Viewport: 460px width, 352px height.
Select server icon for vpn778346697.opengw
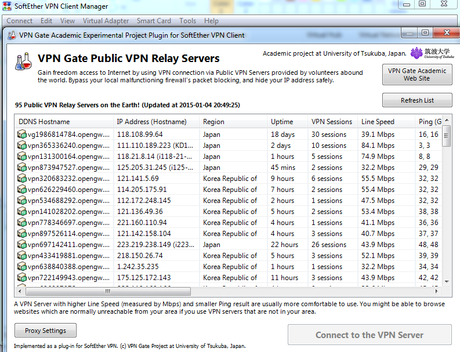(21, 222)
